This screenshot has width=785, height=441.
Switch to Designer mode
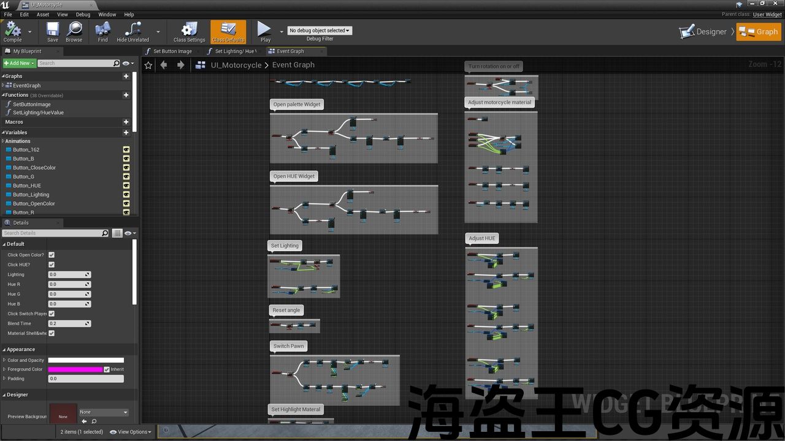(x=703, y=32)
